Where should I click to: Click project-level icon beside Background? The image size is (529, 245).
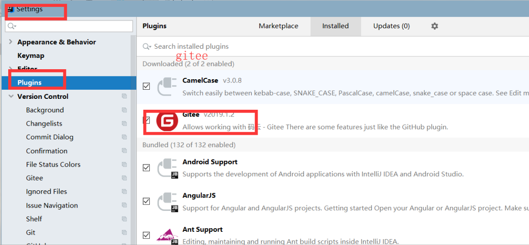pos(124,110)
